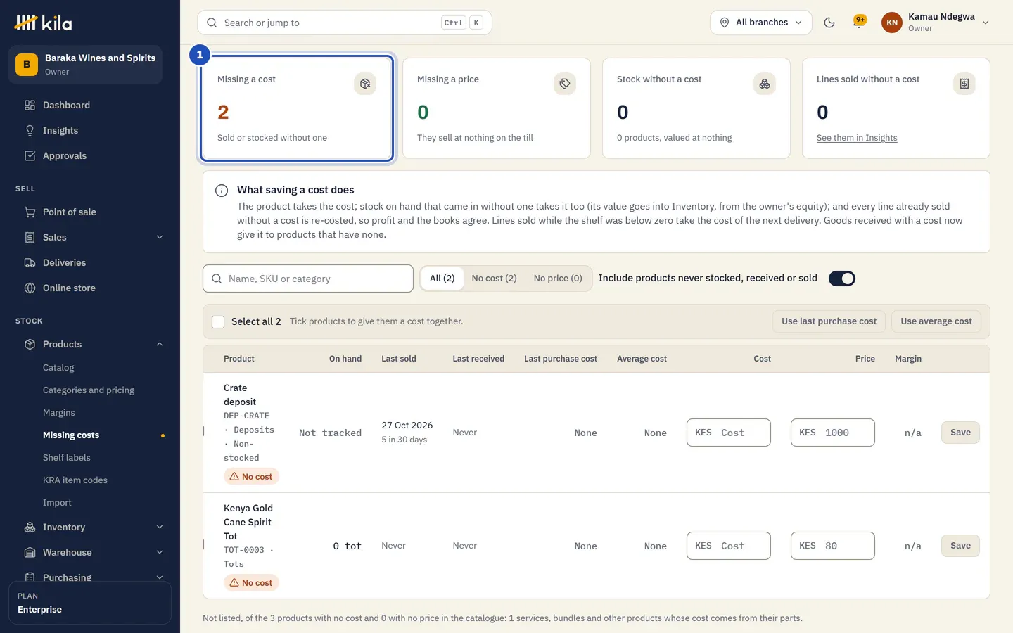This screenshot has height=633, width=1013.
Task: Open Import in the sidebar
Action: [x=57, y=503]
